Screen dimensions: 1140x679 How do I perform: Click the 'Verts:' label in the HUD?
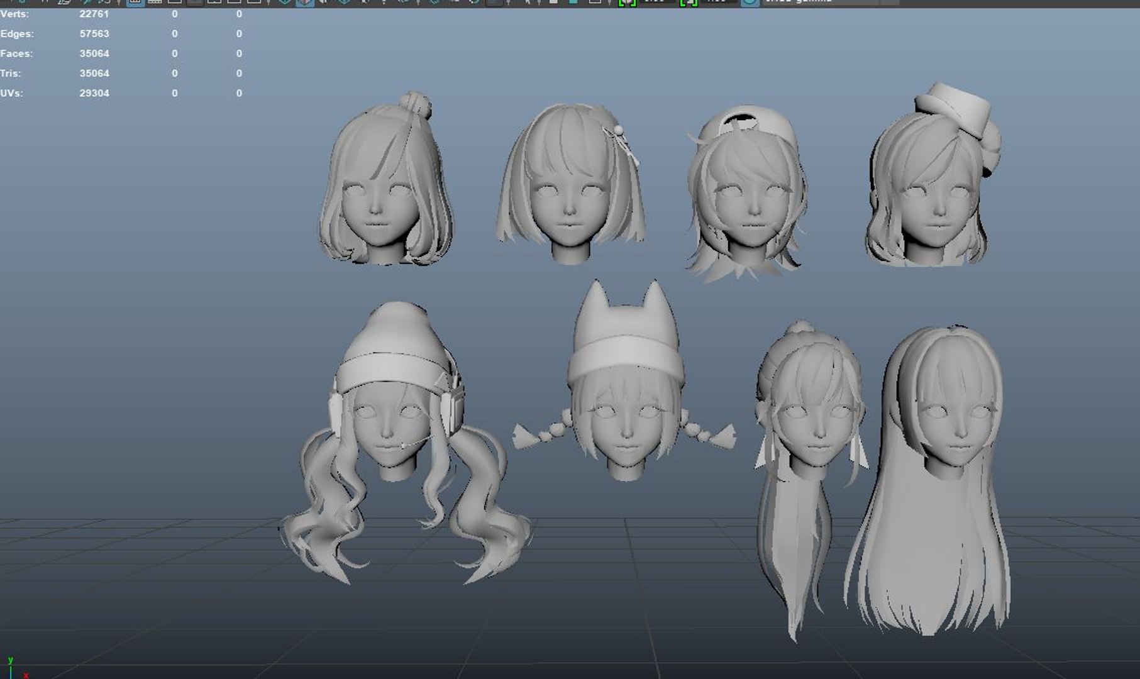coord(14,14)
